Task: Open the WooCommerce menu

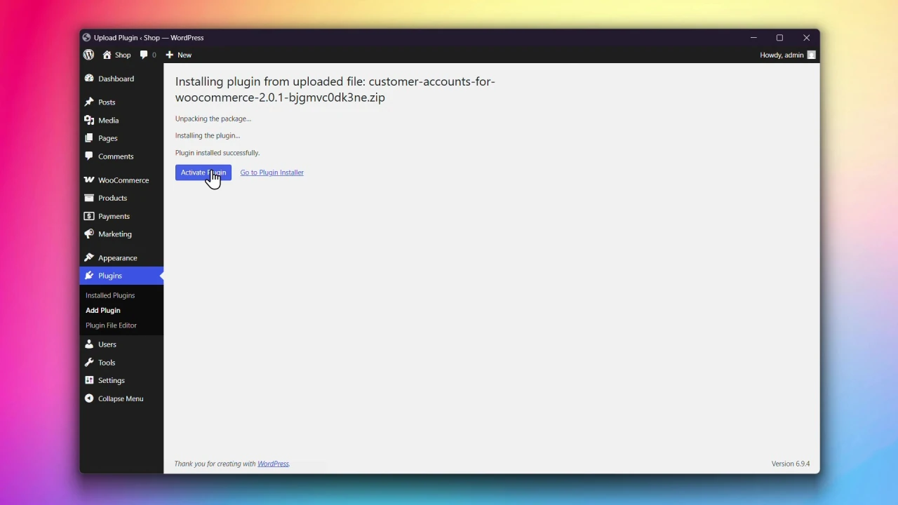Action: click(121, 180)
